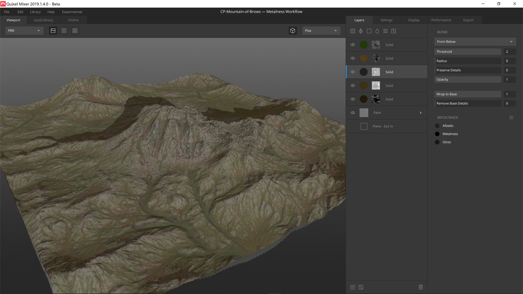
Task: Click the Albedo color swatch
Action: click(x=437, y=126)
